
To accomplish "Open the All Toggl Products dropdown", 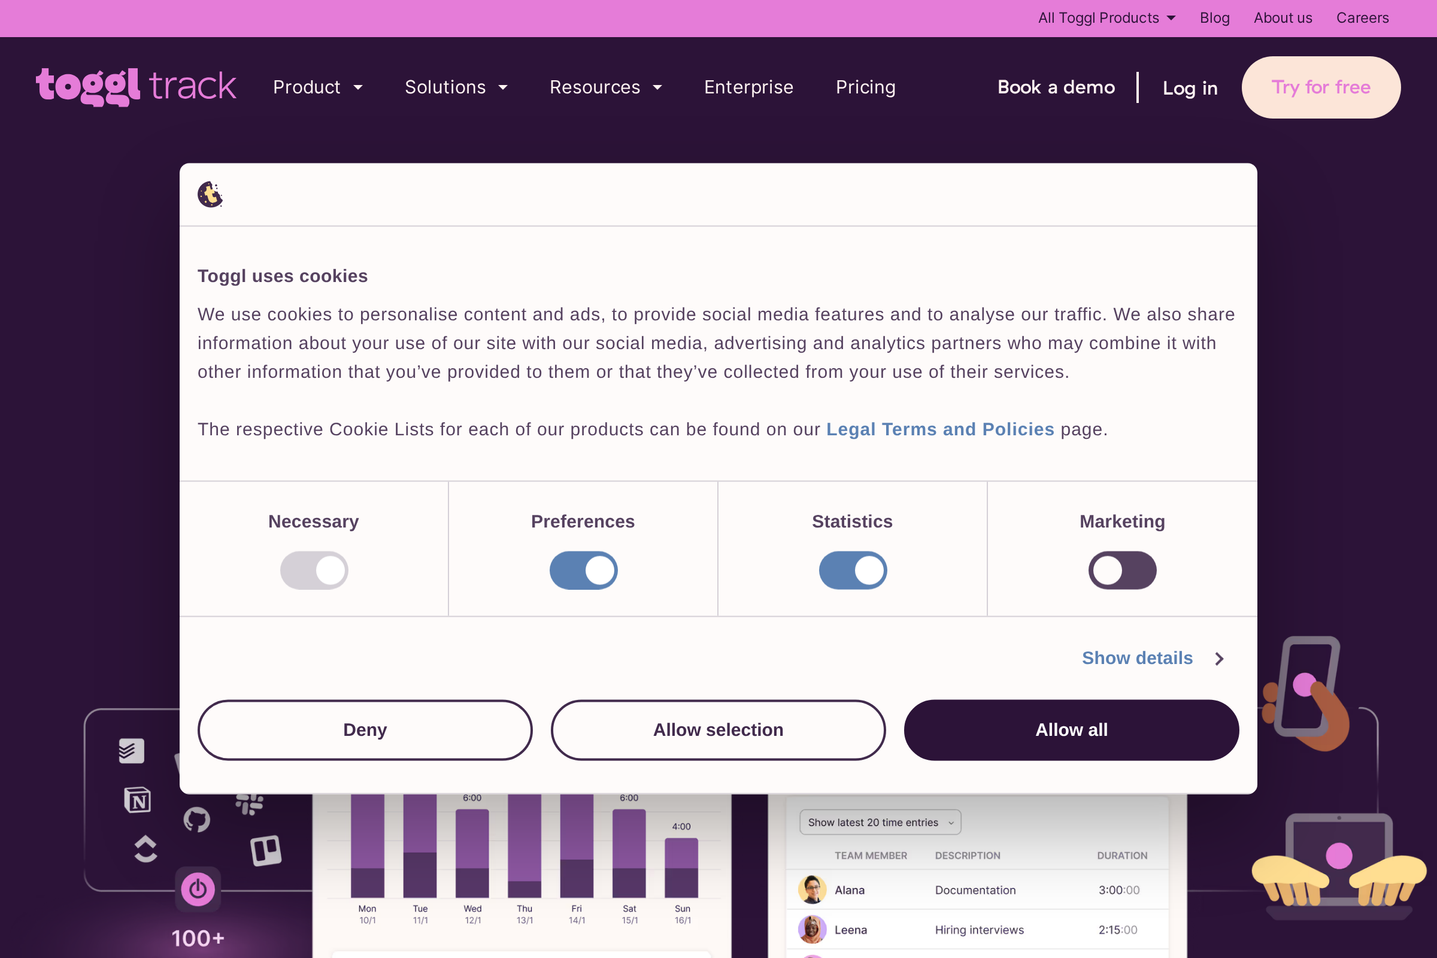I will click(x=1106, y=18).
